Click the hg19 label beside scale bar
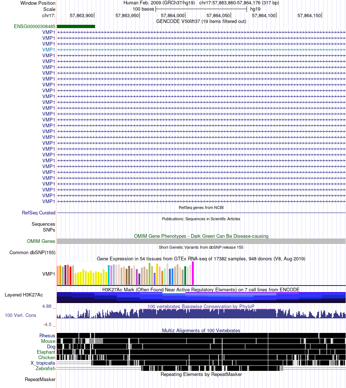 [x=255, y=9]
